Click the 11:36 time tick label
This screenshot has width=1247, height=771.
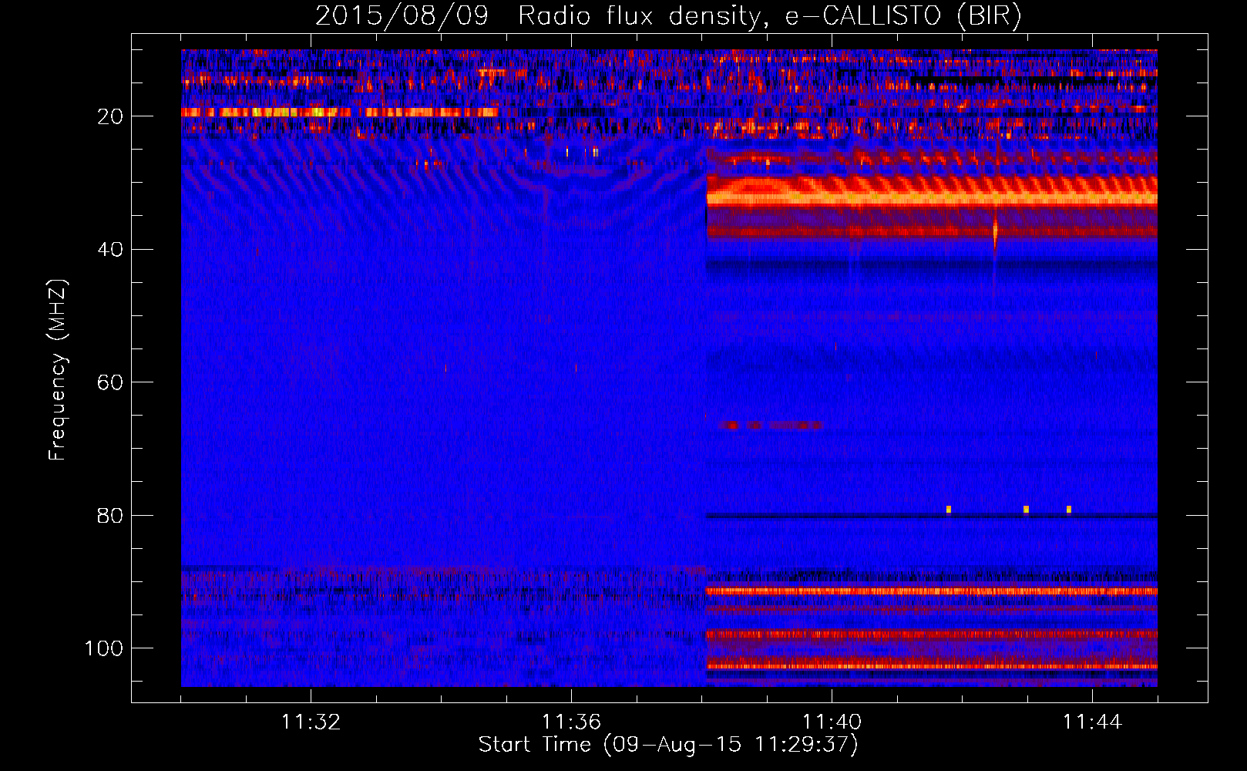pos(571,722)
